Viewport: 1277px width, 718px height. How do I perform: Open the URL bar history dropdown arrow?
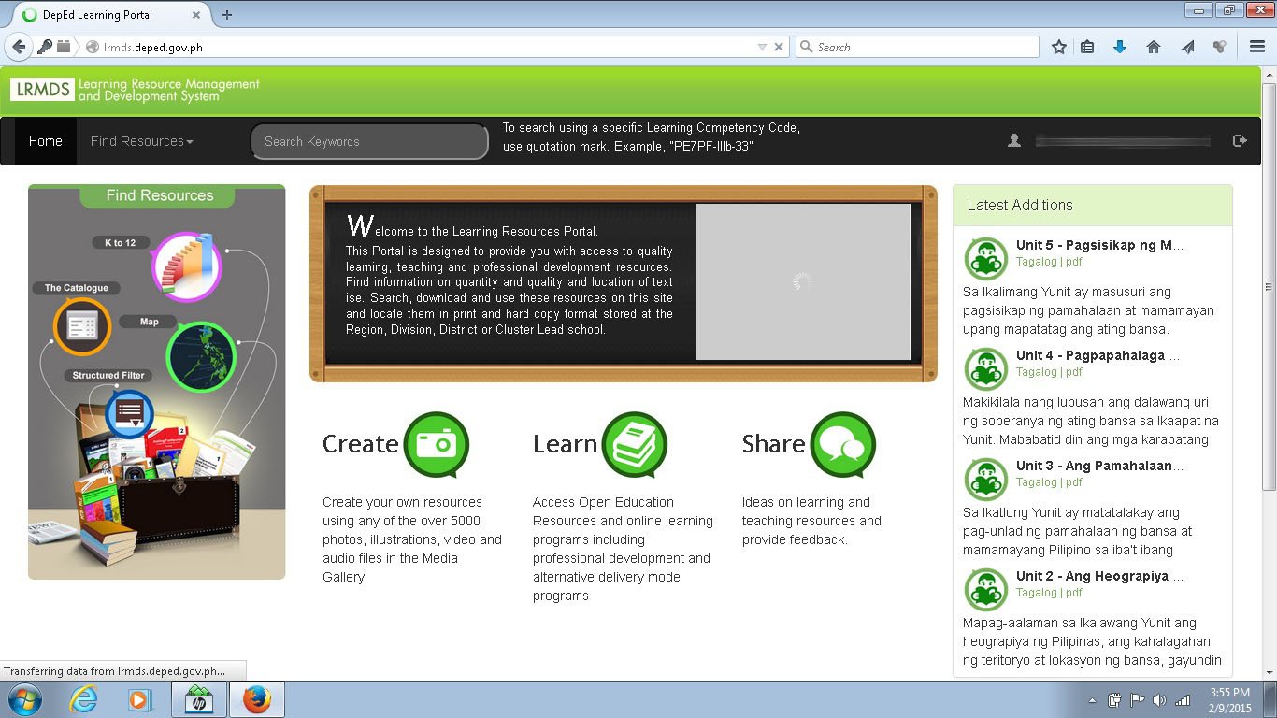click(762, 47)
